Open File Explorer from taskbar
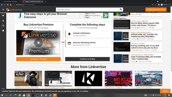The image size is (172, 97). [20, 95]
